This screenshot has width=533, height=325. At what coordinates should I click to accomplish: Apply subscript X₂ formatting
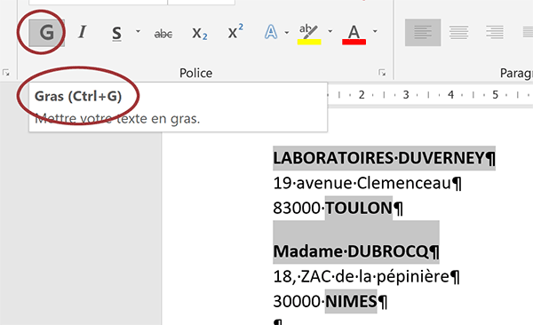[200, 34]
